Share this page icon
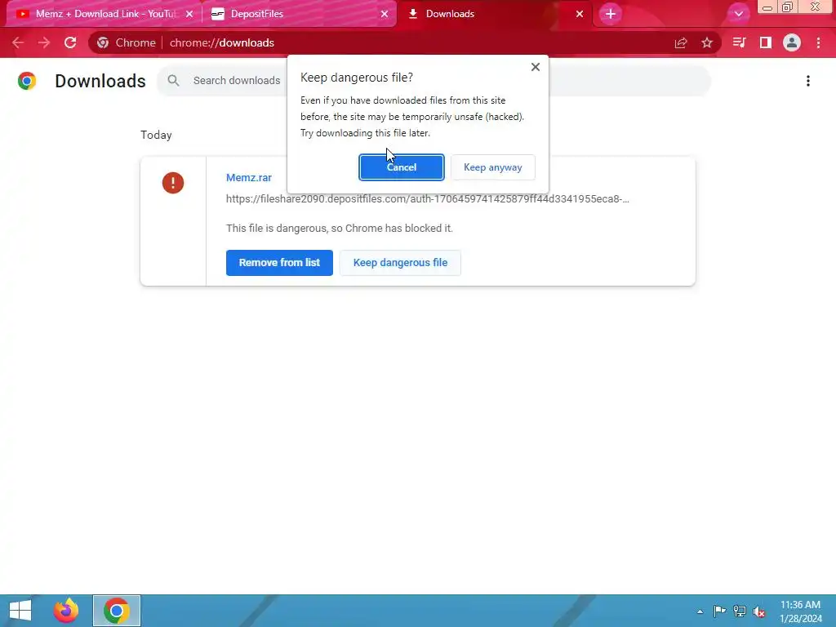The width and height of the screenshot is (836, 627). point(681,42)
